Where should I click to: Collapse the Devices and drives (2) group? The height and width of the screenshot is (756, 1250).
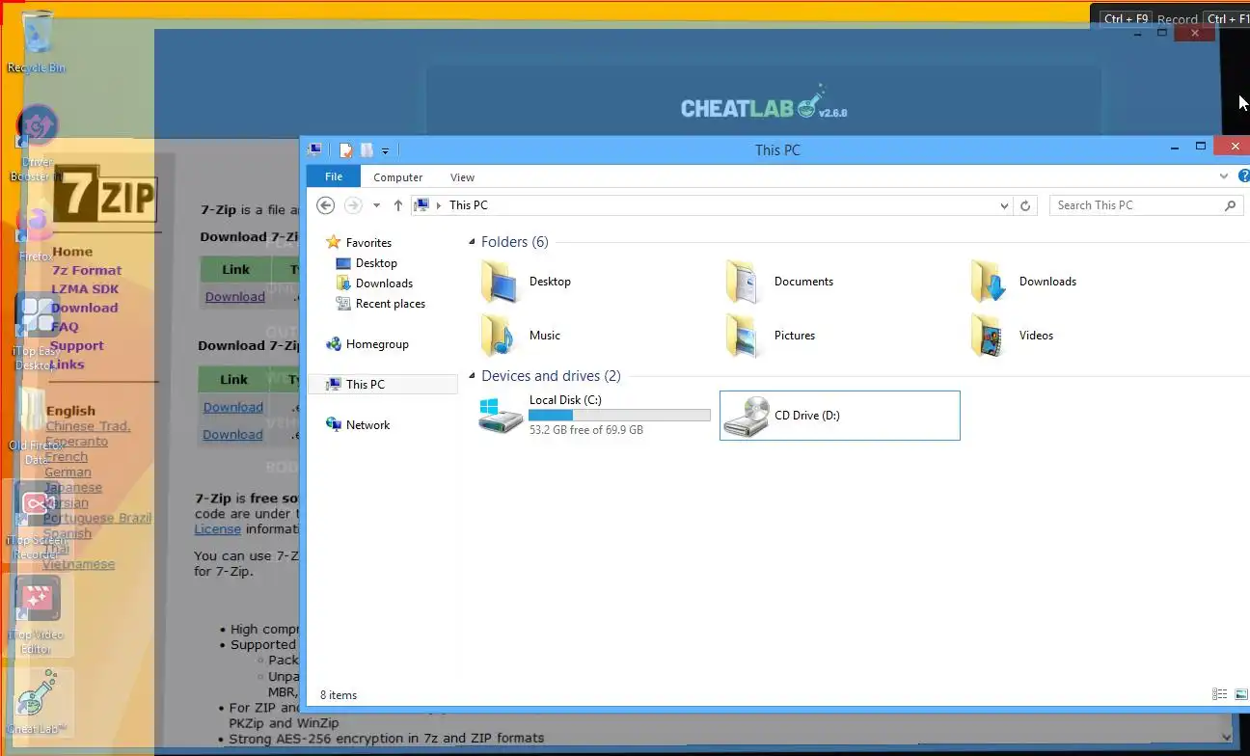tap(473, 377)
